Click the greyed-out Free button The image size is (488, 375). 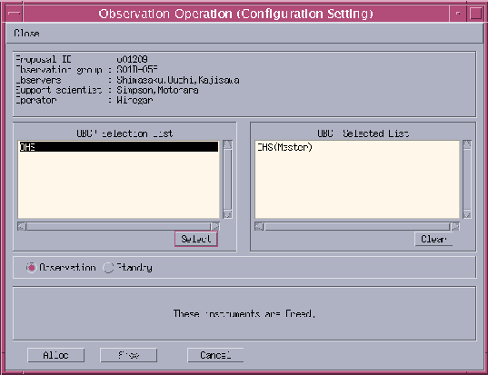(128, 355)
